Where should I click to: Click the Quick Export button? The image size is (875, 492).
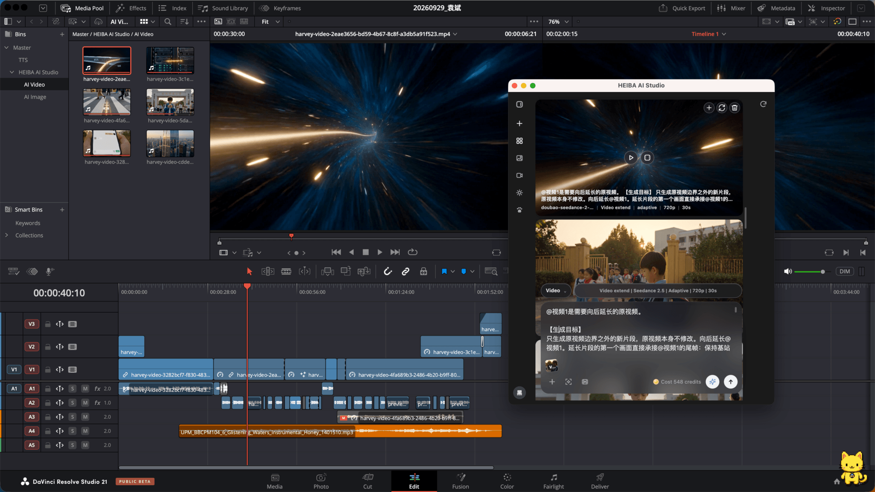tap(682, 8)
